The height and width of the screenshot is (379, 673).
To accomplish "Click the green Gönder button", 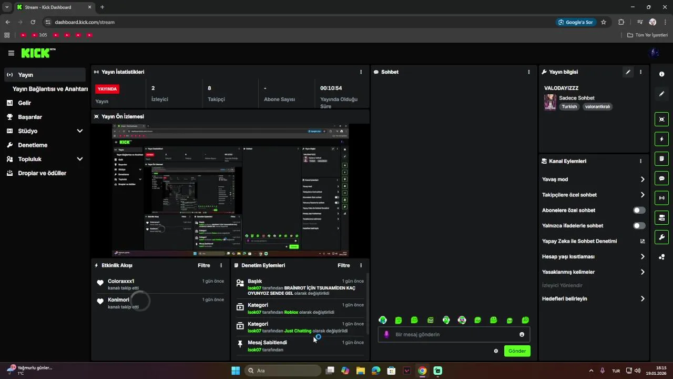I will (517, 351).
